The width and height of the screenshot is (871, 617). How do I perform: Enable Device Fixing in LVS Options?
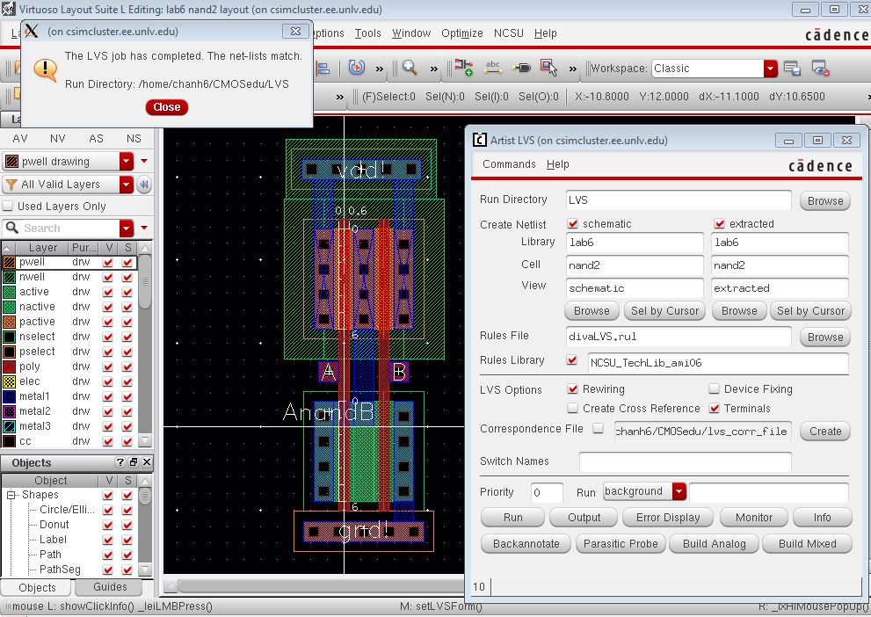click(x=715, y=389)
